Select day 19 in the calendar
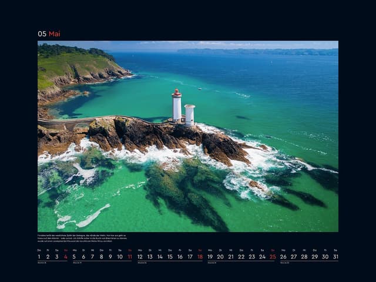This screenshot has height=282, width=376. [x=210, y=257]
